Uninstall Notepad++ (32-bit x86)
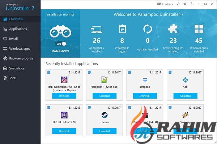217x144 pixels. click(105, 96)
